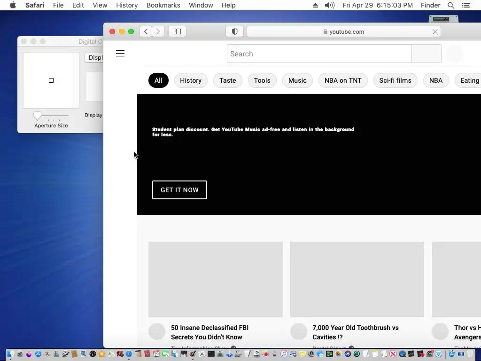Viewport: 481px width, 361px height.
Task: Select the NBA filter chip
Action: 435,80
